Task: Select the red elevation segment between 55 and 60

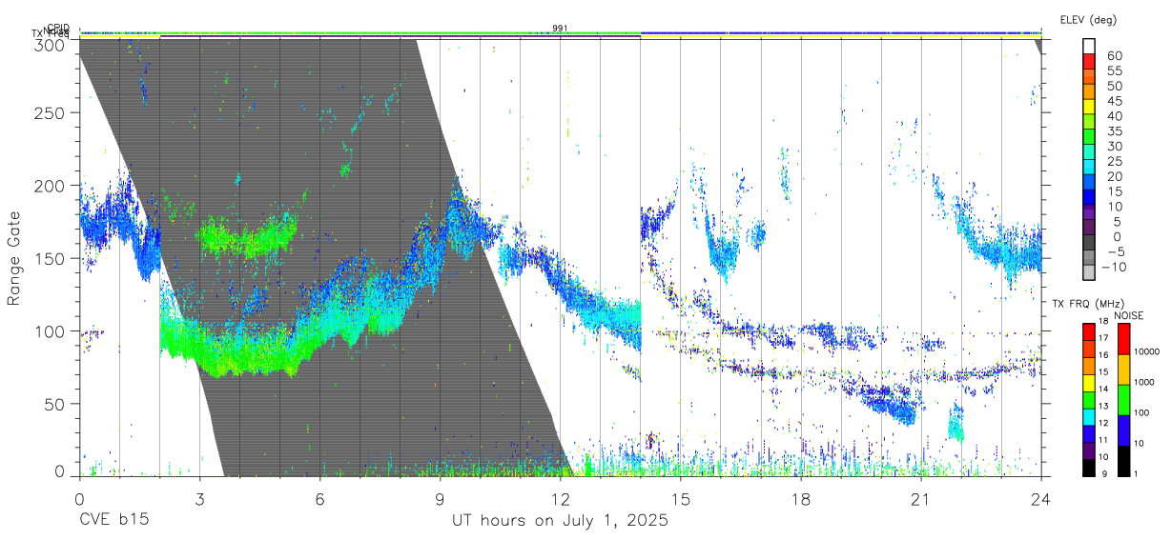Action: point(1089,63)
